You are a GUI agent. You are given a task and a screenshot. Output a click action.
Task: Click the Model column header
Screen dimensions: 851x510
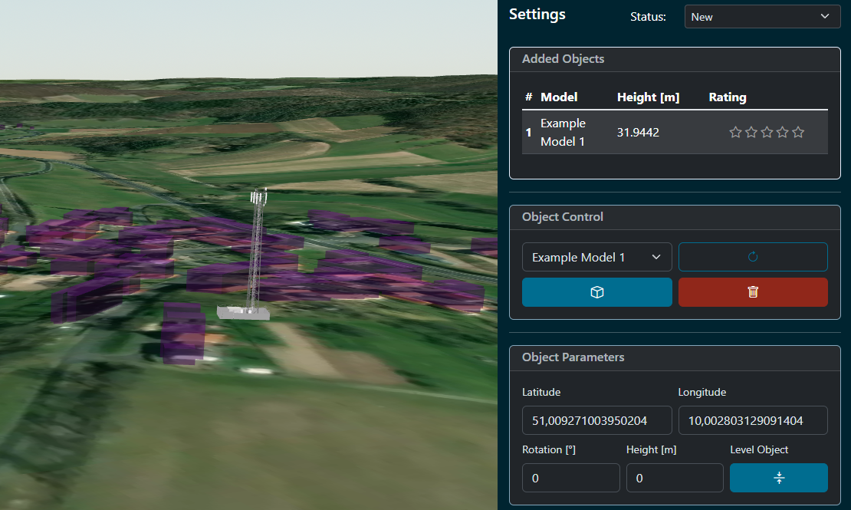(x=559, y=97)
